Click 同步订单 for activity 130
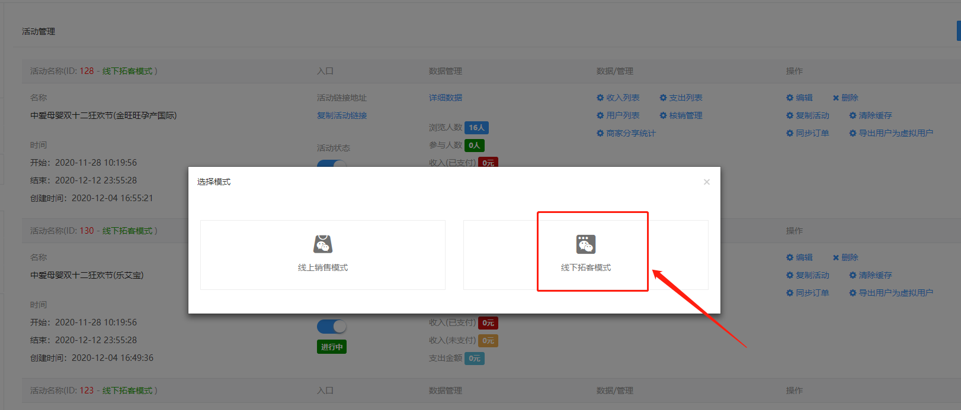Screen dimensions: 961x410 click(x=808, y=293)
